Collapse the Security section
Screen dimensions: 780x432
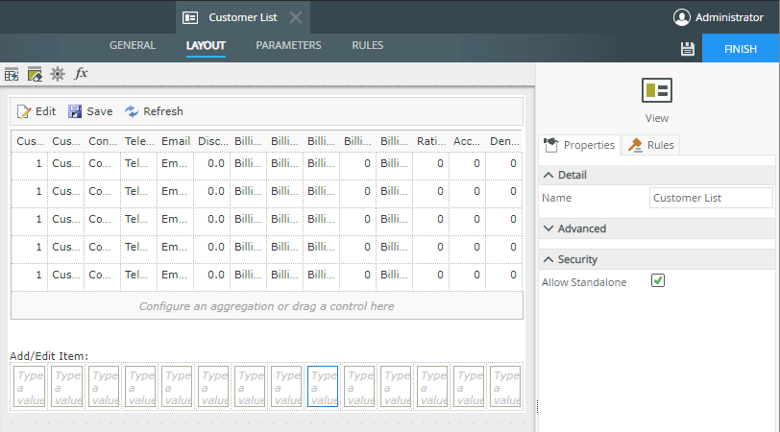tap(548, 260)
